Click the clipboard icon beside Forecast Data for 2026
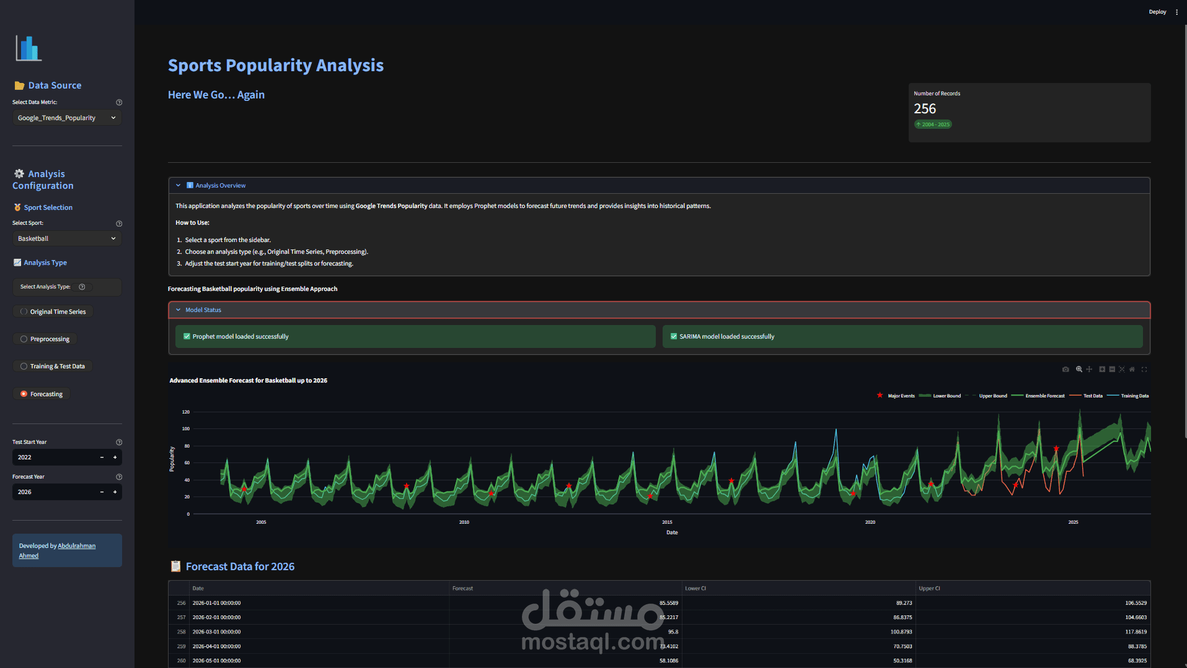The width and height of the screenshot is (1187, 668). click(175, 566)
